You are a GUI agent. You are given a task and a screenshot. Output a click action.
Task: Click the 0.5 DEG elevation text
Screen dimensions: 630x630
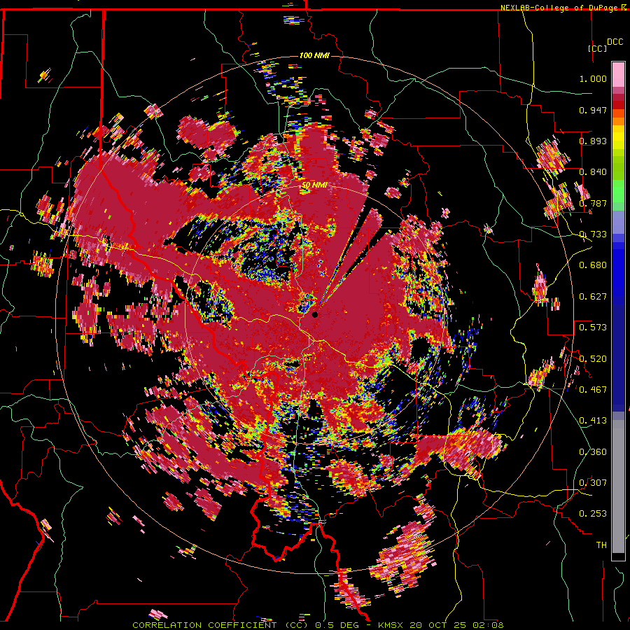[339, 625]
